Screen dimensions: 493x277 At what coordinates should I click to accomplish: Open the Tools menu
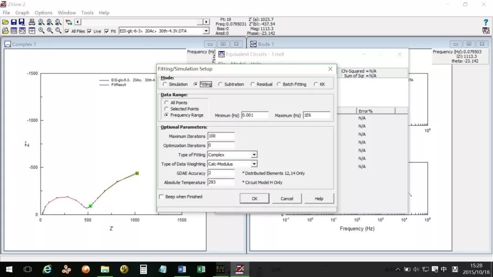tap(87, 13)
